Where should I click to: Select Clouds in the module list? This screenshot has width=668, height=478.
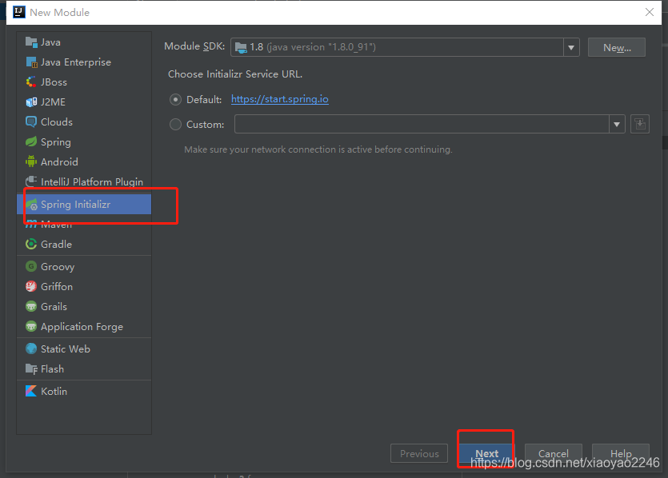pos(84,122)
